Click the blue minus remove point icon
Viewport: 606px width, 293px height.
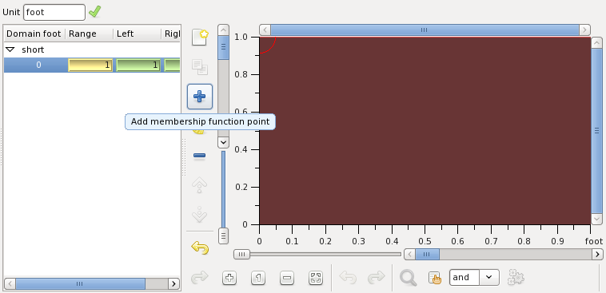(x=199, y=156)
